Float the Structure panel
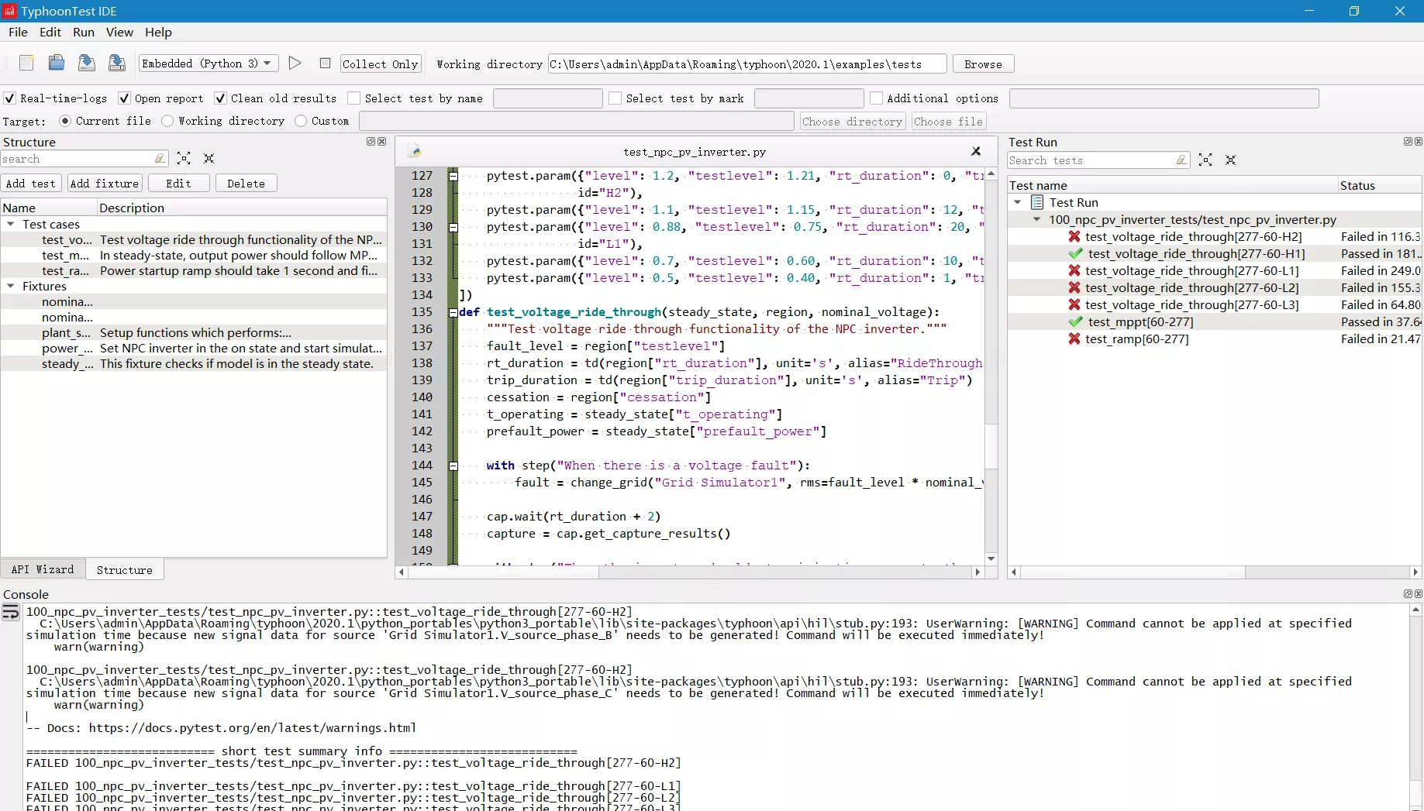The height and width of the screenshot is (811, 1424). [x=371, y=142]
